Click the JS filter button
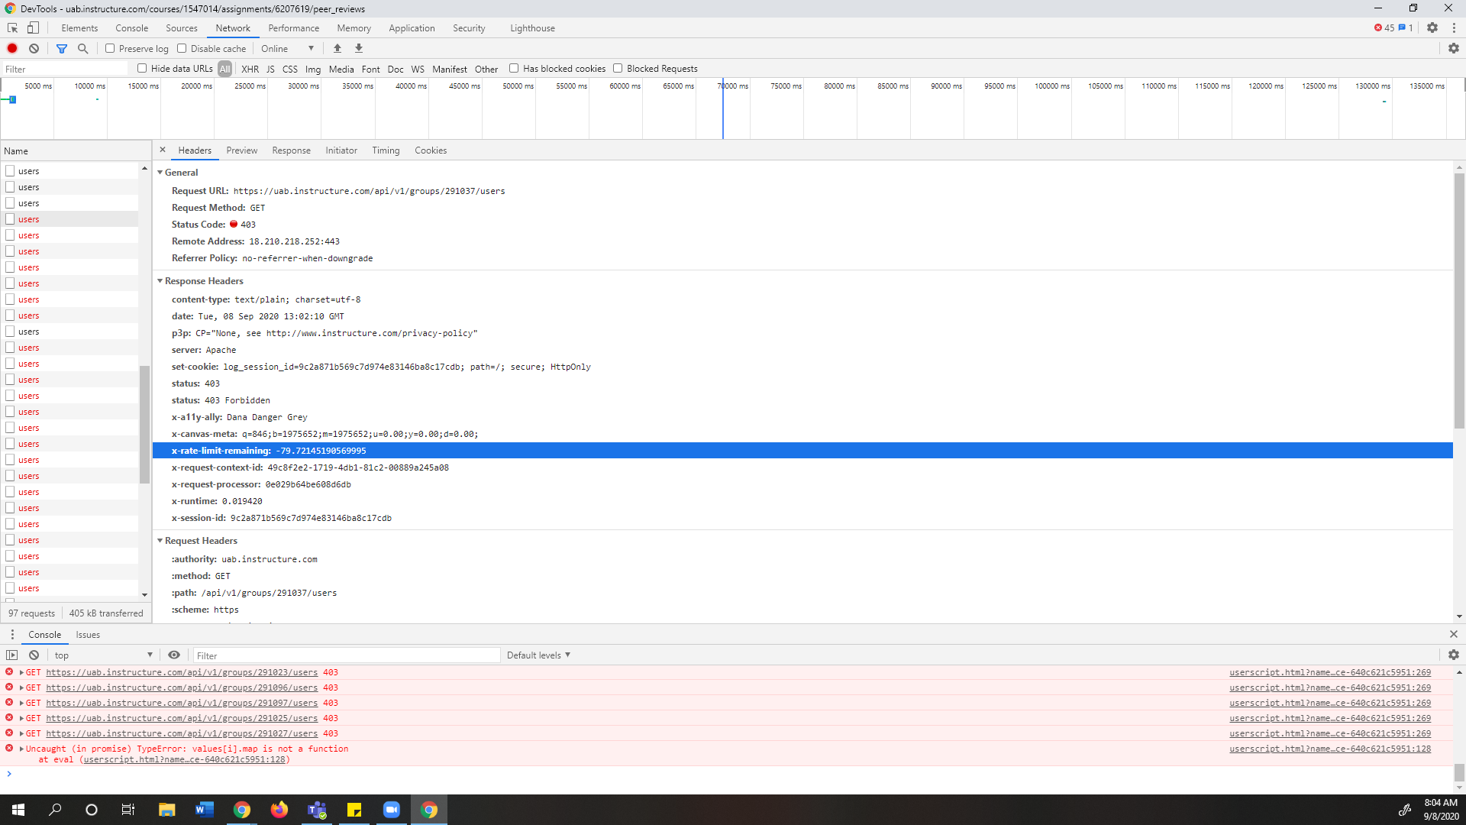The width and height of the screenshot is (1466, 825). pyautogui.click(x=271, y=69)
